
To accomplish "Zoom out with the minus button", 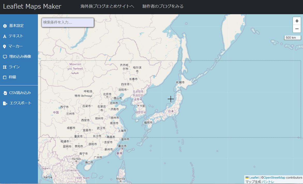I will coord(297,29).
